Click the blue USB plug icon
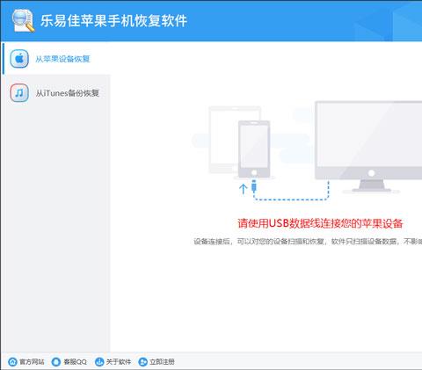This screenshot has width=422, height=370. pos(254,186)
